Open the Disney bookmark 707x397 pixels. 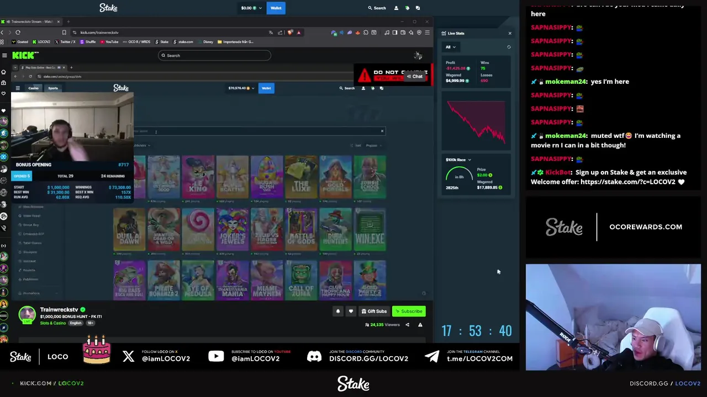205,42
